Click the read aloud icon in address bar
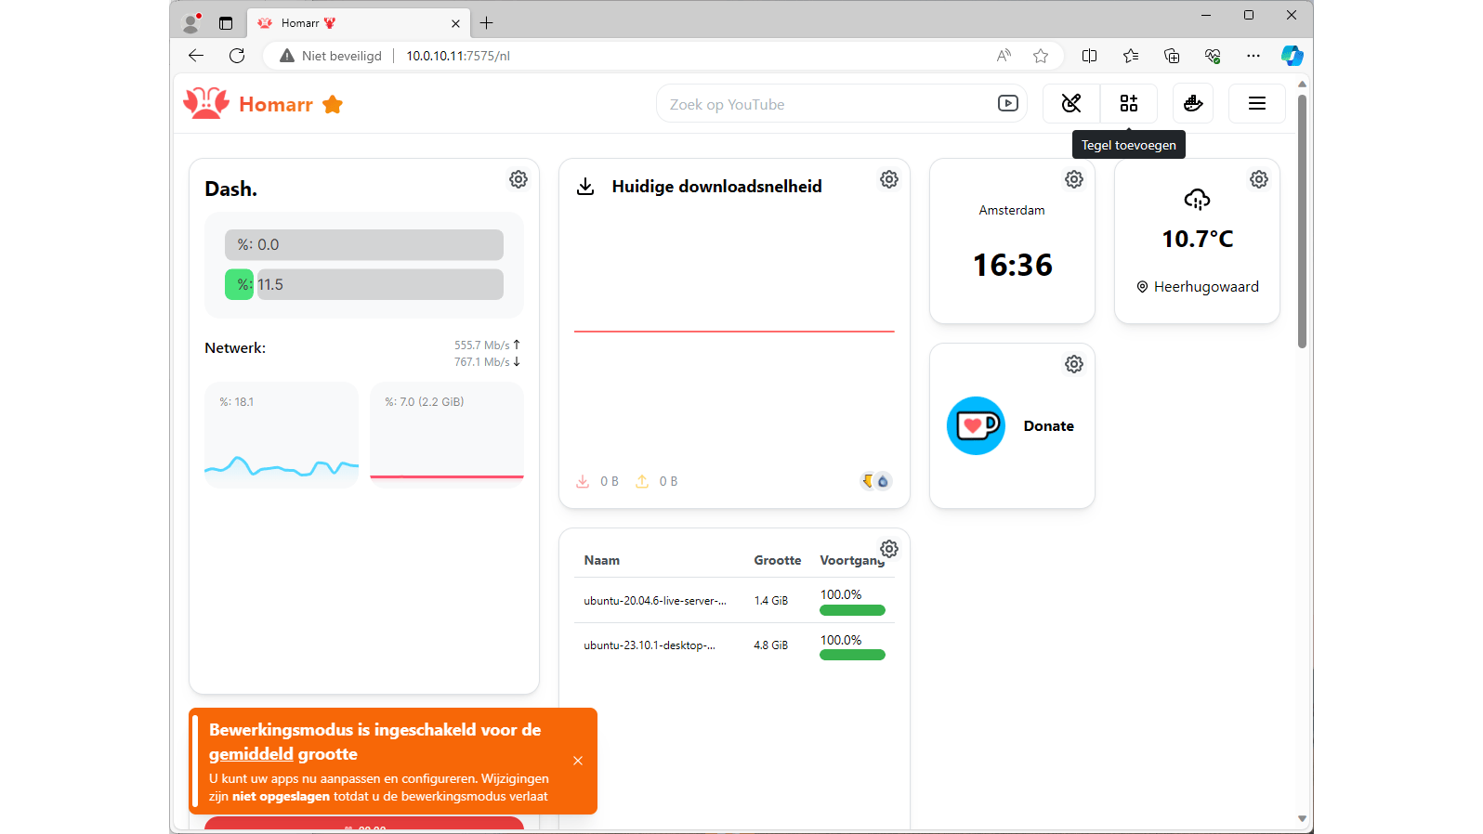 [1004, 56]
